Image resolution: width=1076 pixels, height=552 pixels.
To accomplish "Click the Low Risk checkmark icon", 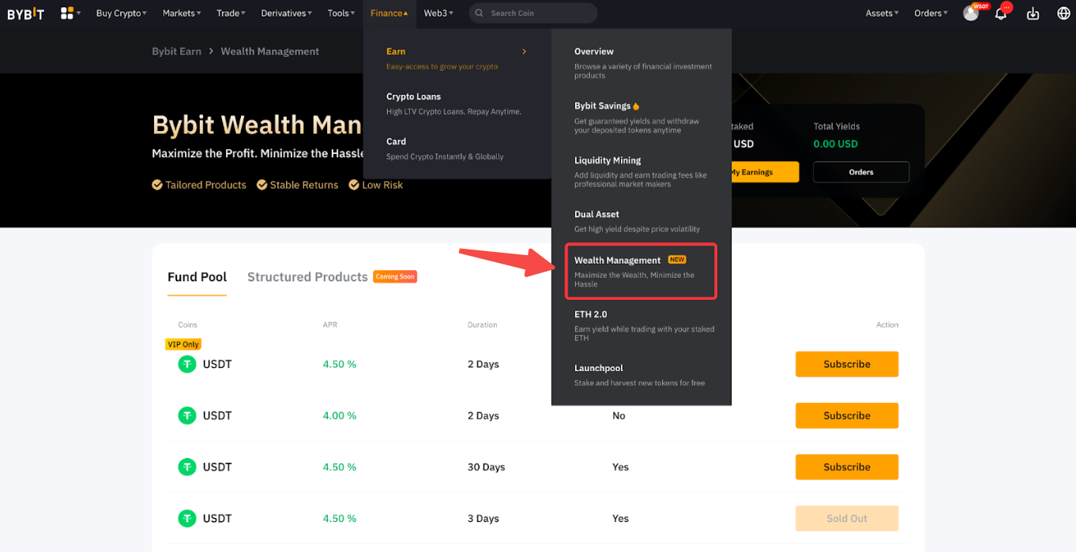I will 354,185.
